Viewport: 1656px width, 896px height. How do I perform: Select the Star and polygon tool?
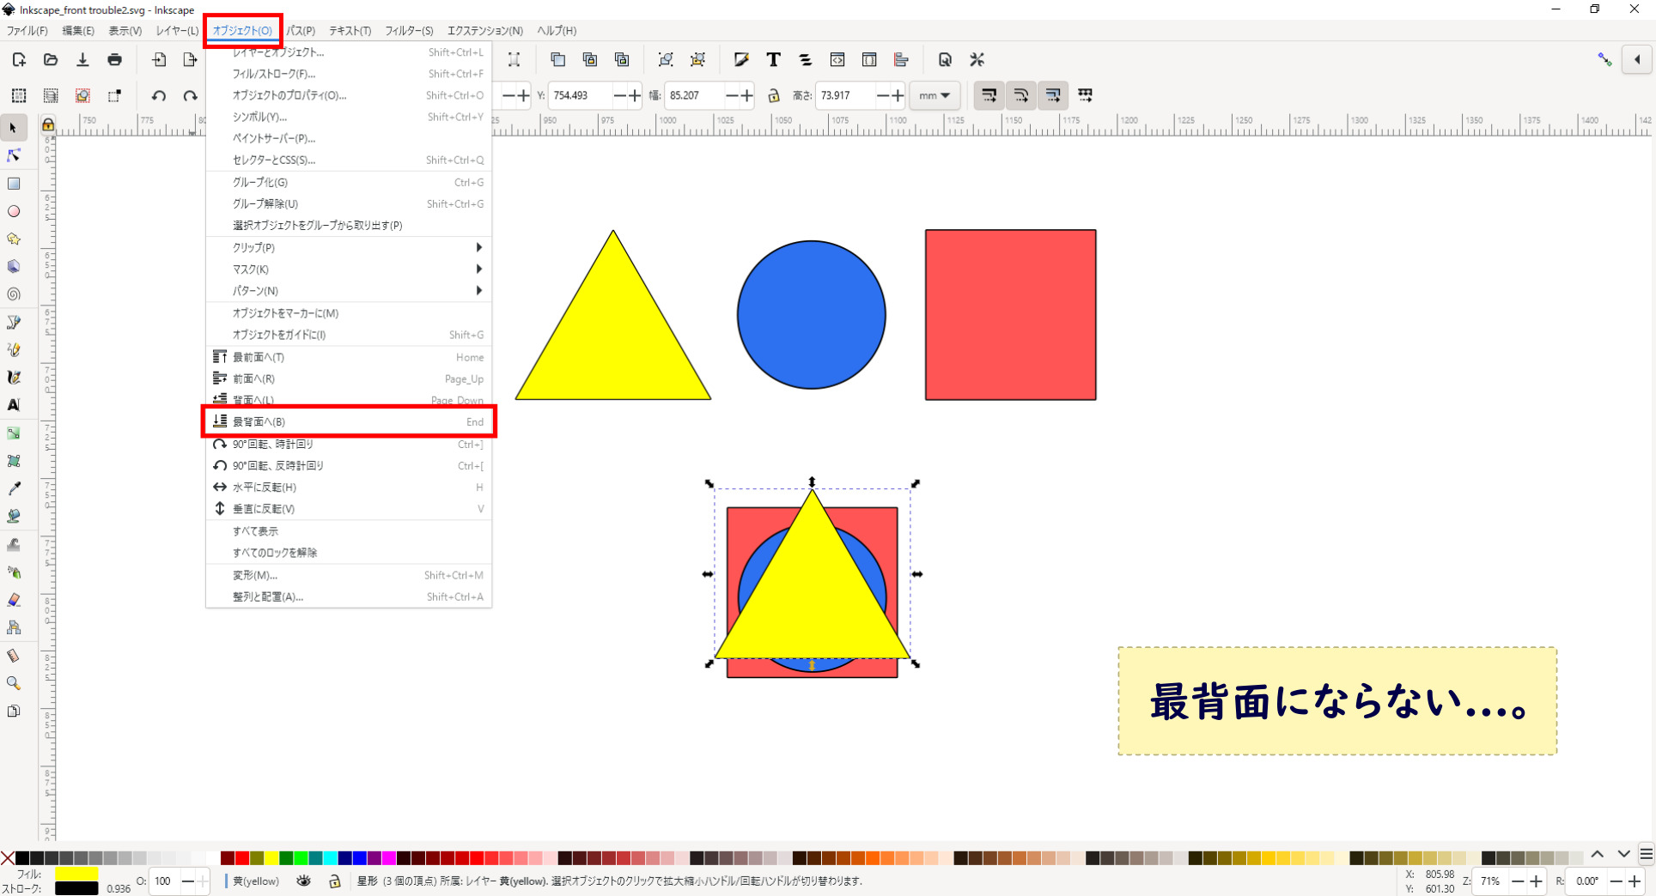14,239
